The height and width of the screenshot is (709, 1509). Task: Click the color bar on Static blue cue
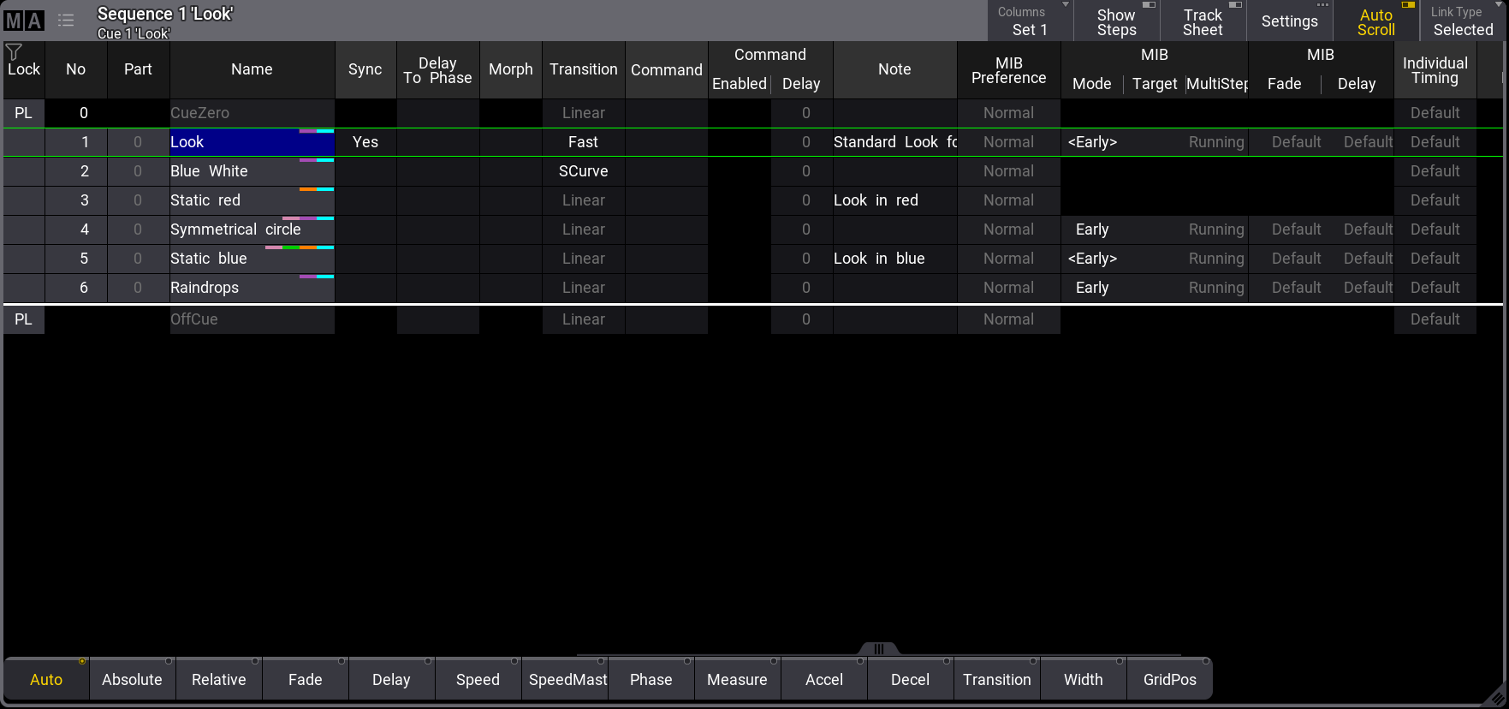300,247
